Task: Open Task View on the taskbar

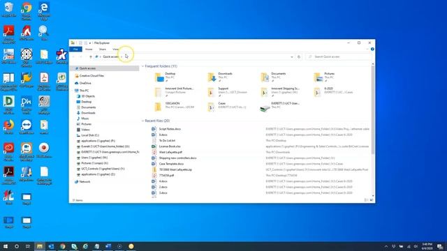Action: (28, 246)
